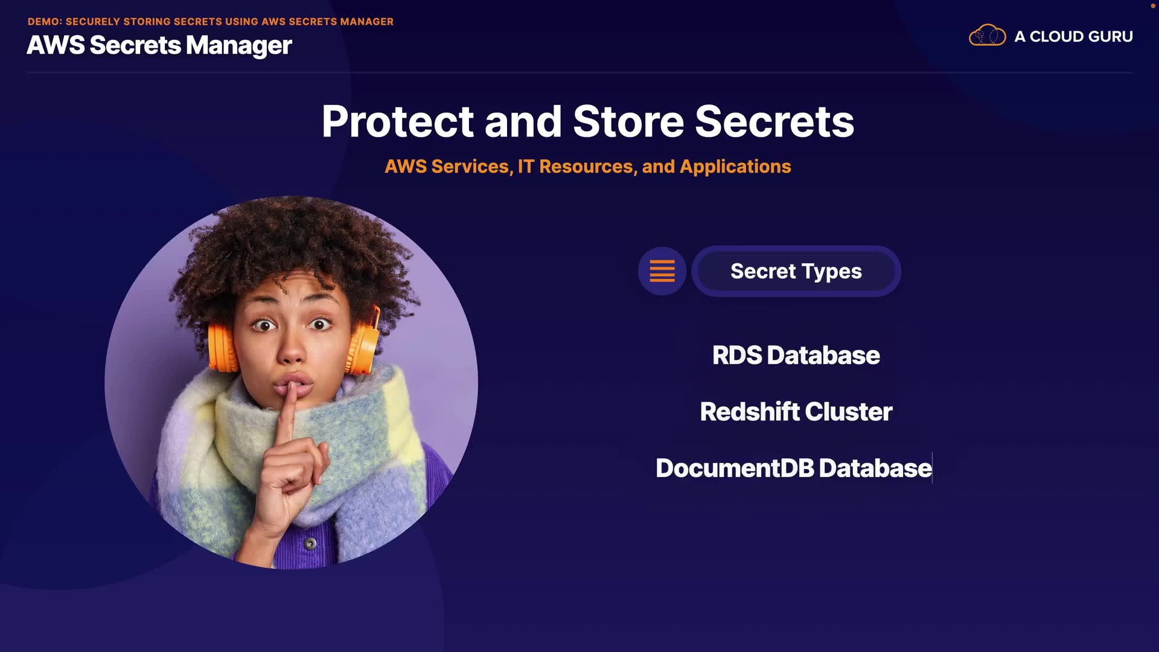This screenshot has height=652, width=1159.
Task: Select the DocumentDB Database list entry
Action: point(794,468)
